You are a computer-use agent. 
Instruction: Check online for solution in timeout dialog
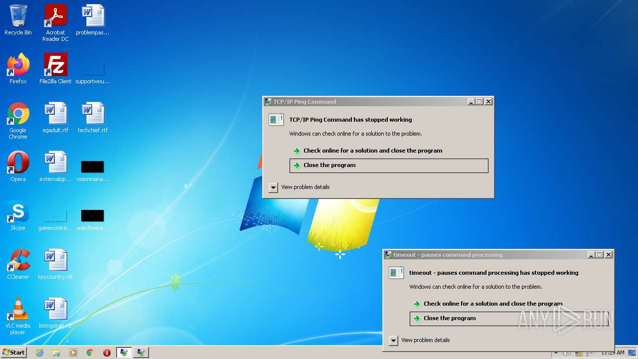pyautogui.click(x=493, y=304)
